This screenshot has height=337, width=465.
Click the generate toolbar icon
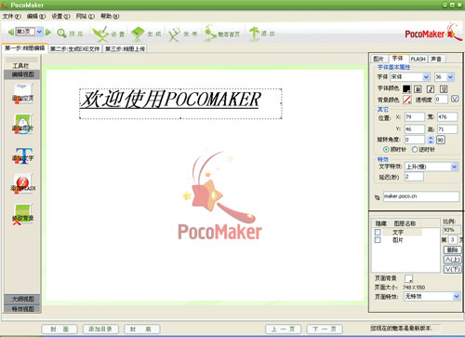point(138,34)
